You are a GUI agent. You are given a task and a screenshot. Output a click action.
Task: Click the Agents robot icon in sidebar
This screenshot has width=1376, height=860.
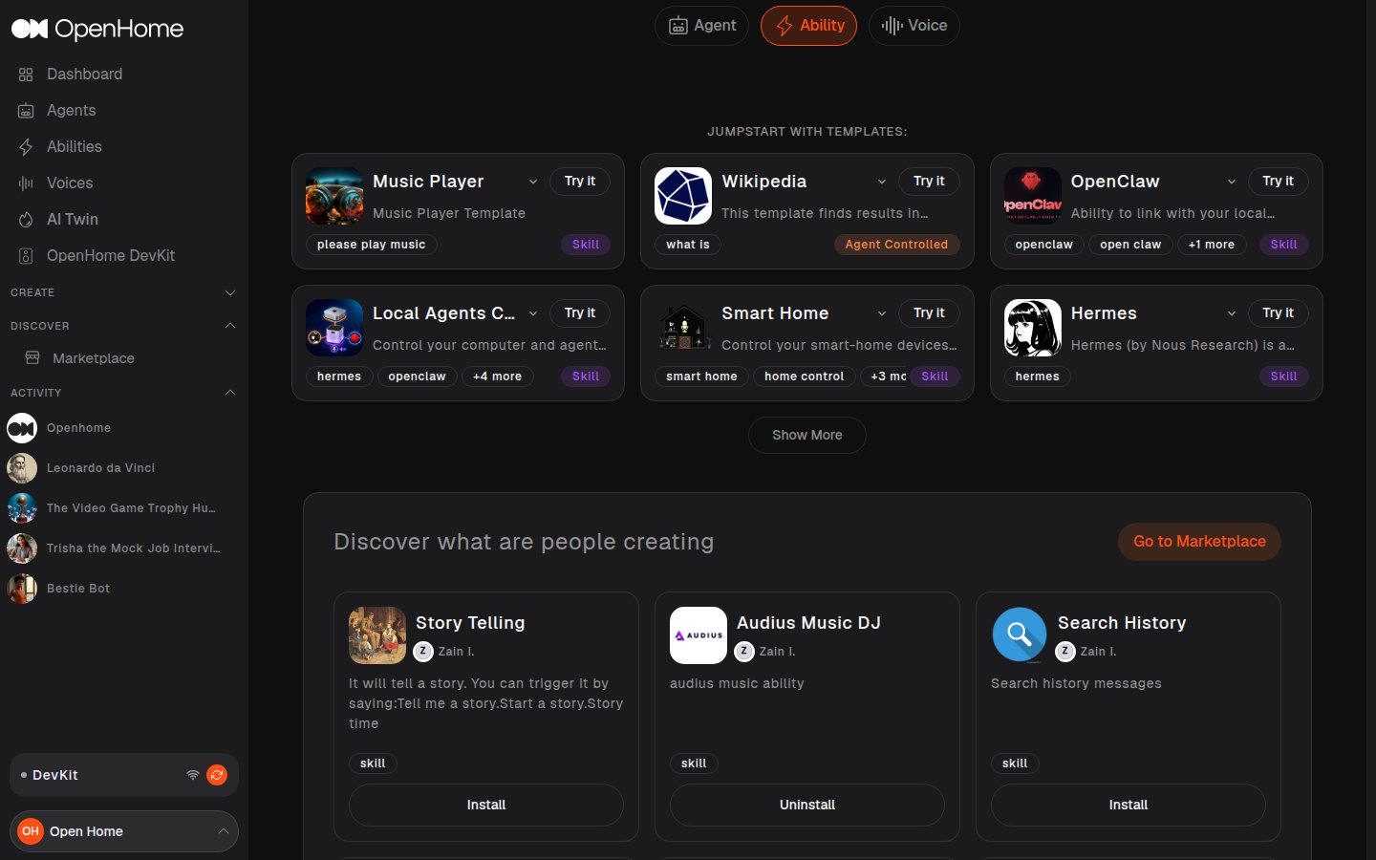[x=26, y=111]
